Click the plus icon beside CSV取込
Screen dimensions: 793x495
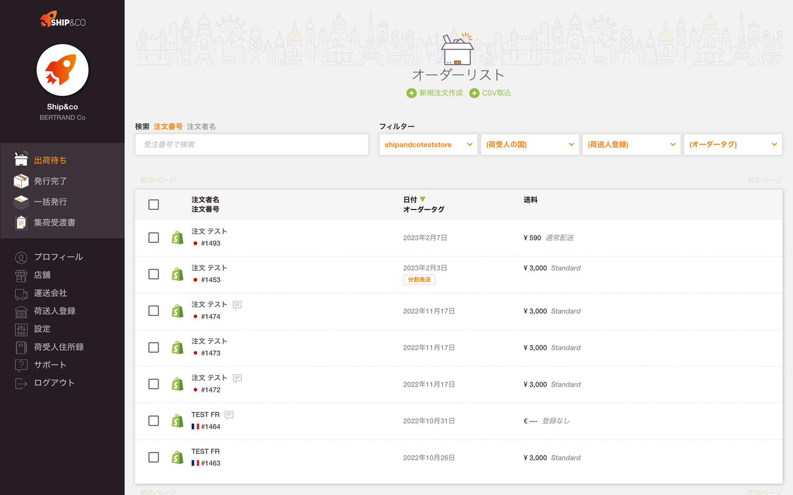coord(474,93)
